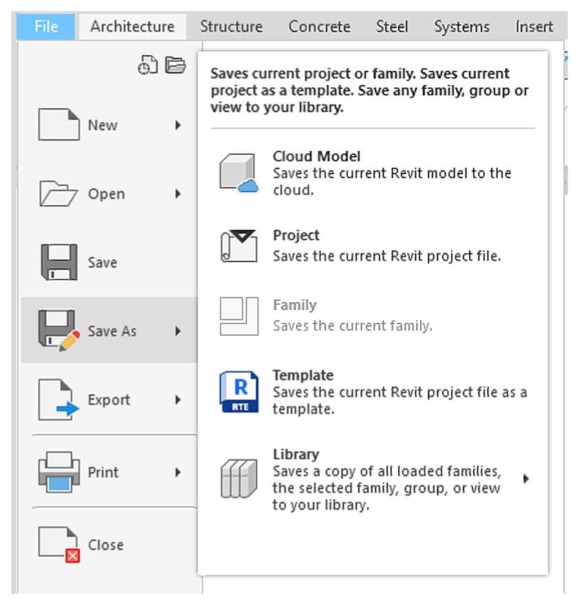Click 'Saves the current family.' text
Viewport: 579px width, 605px height.
pos(353,326)
